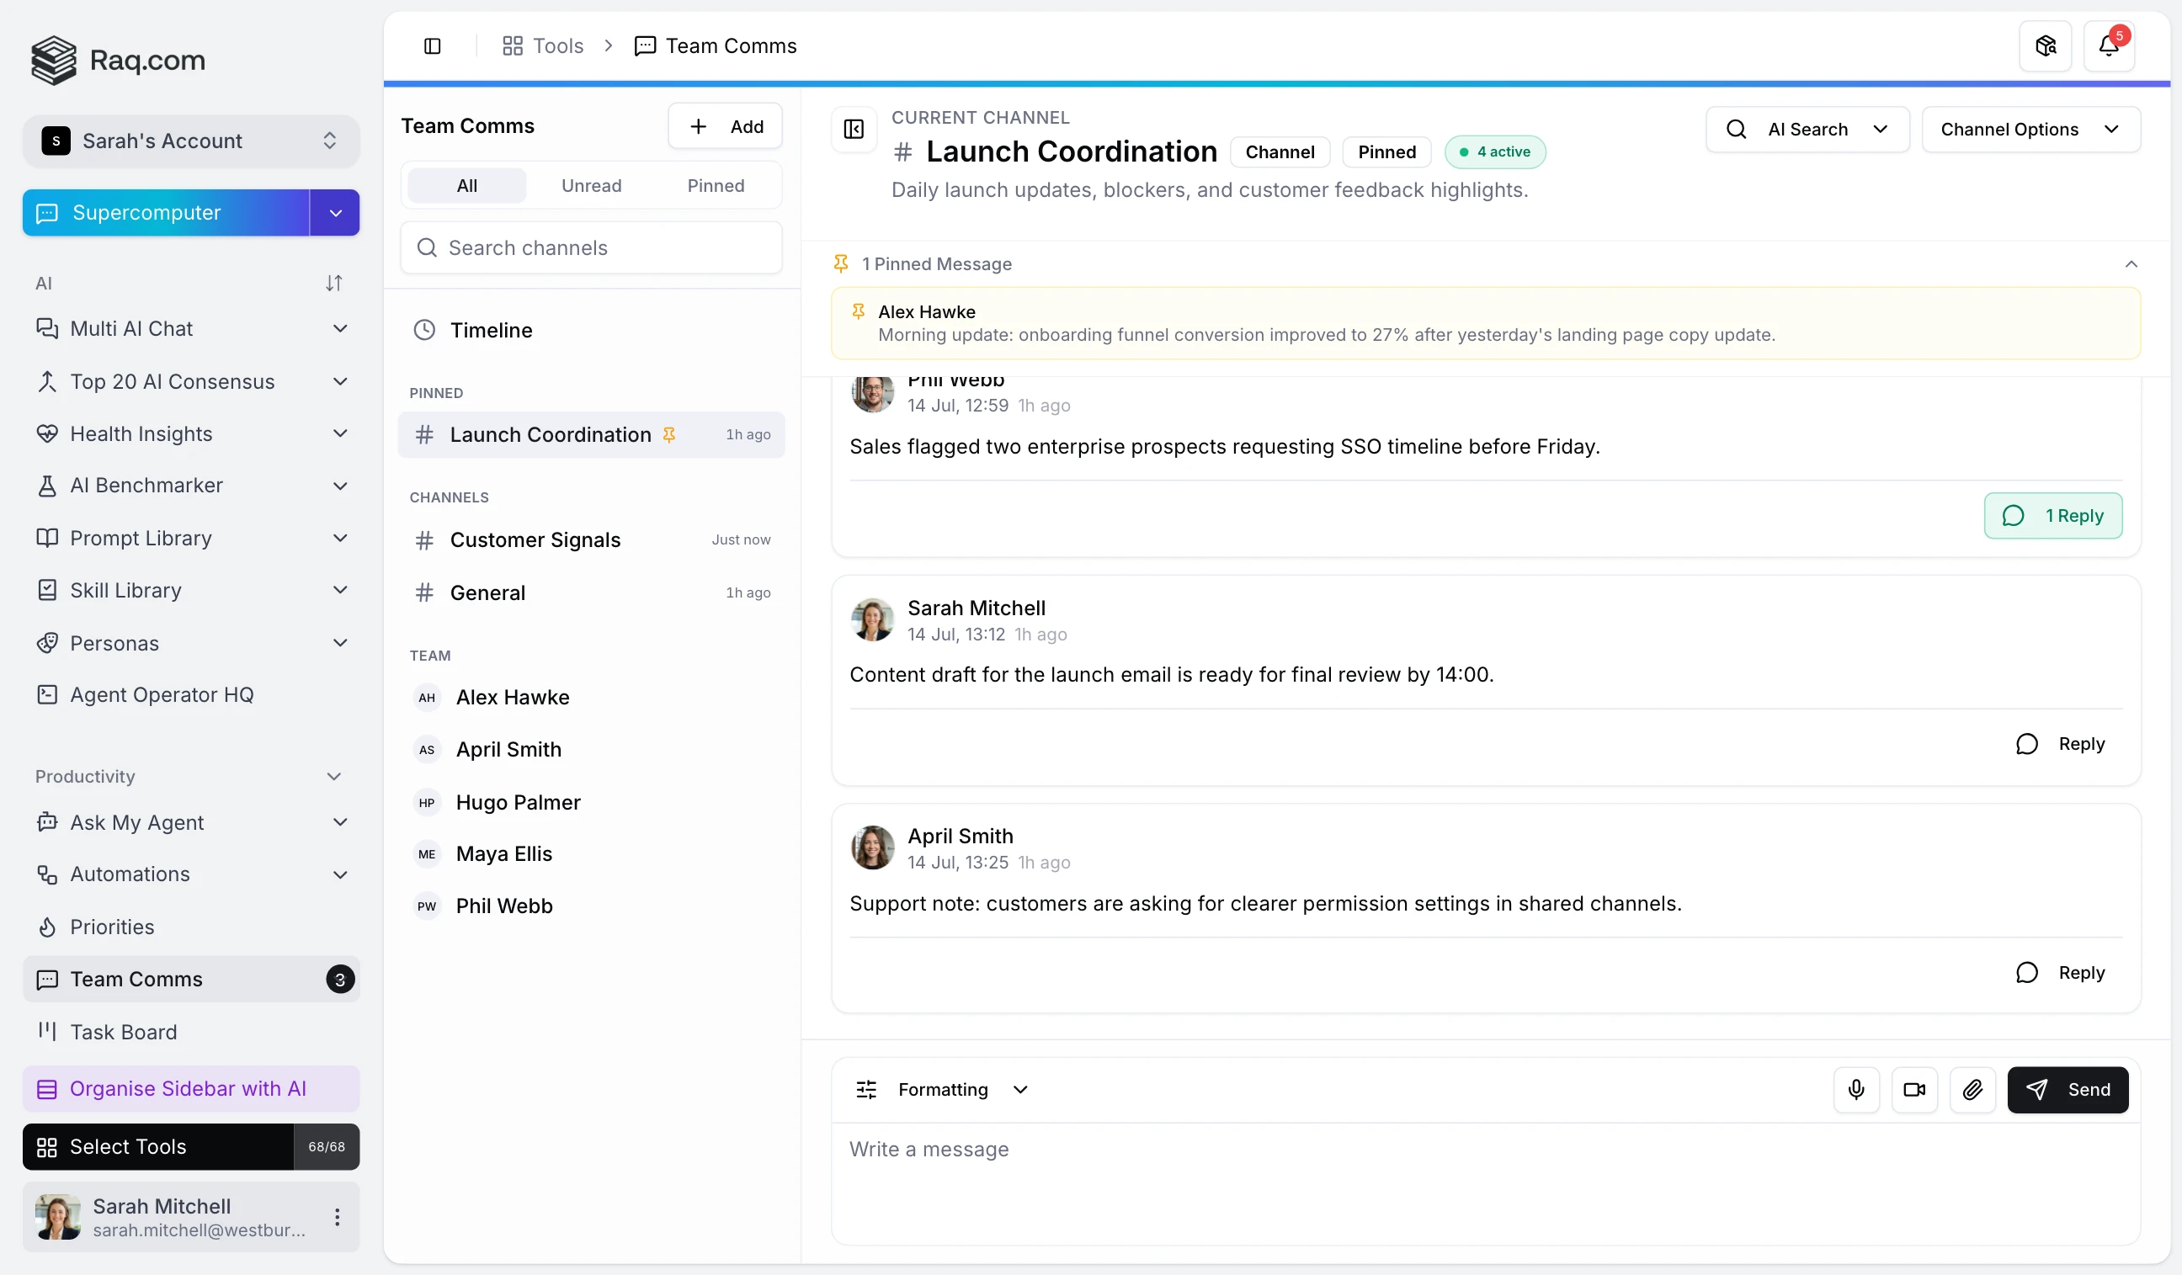Click the AI section sort arrows icon
Viewport: 2182px width, 1275px height.
click(333, 283)
